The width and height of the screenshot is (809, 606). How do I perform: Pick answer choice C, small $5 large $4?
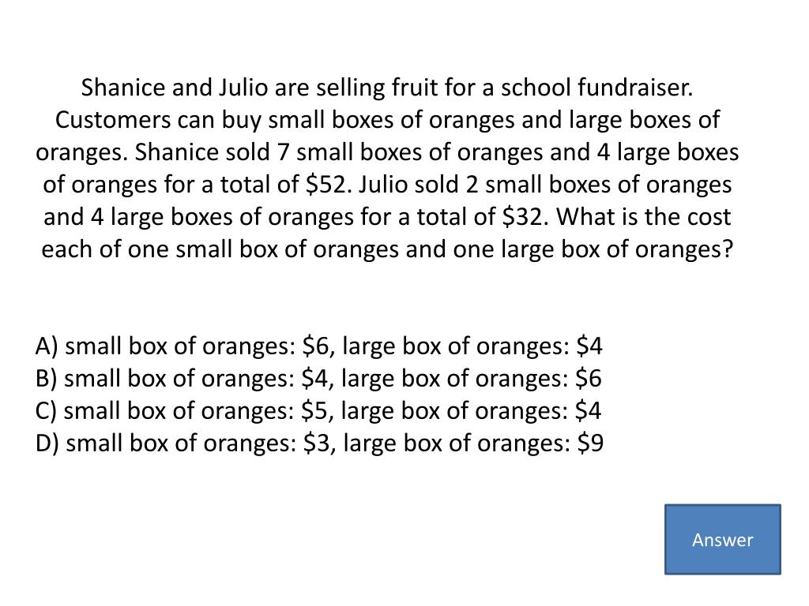(318, 410)
